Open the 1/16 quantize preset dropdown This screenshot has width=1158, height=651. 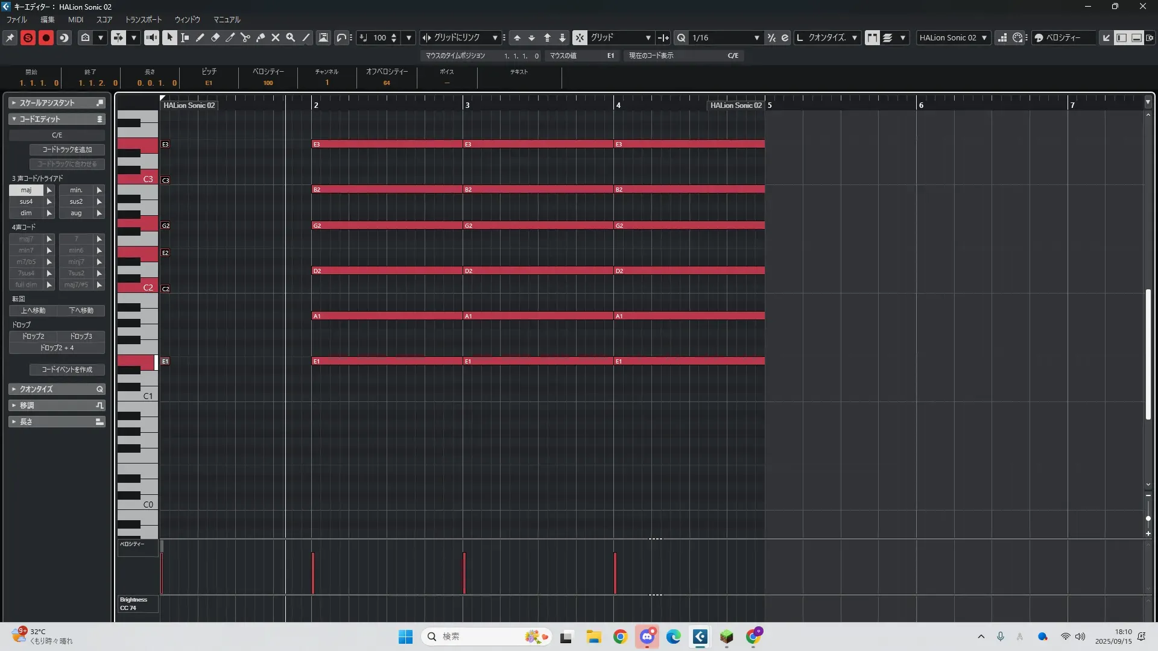(x=756, y=37)
